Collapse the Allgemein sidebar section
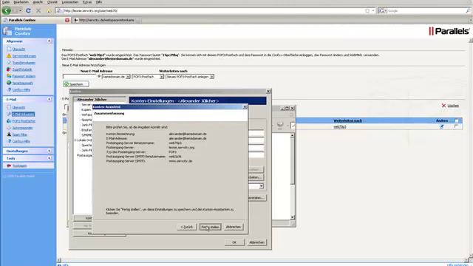The image size is (473, 266). tap(50, 41)
